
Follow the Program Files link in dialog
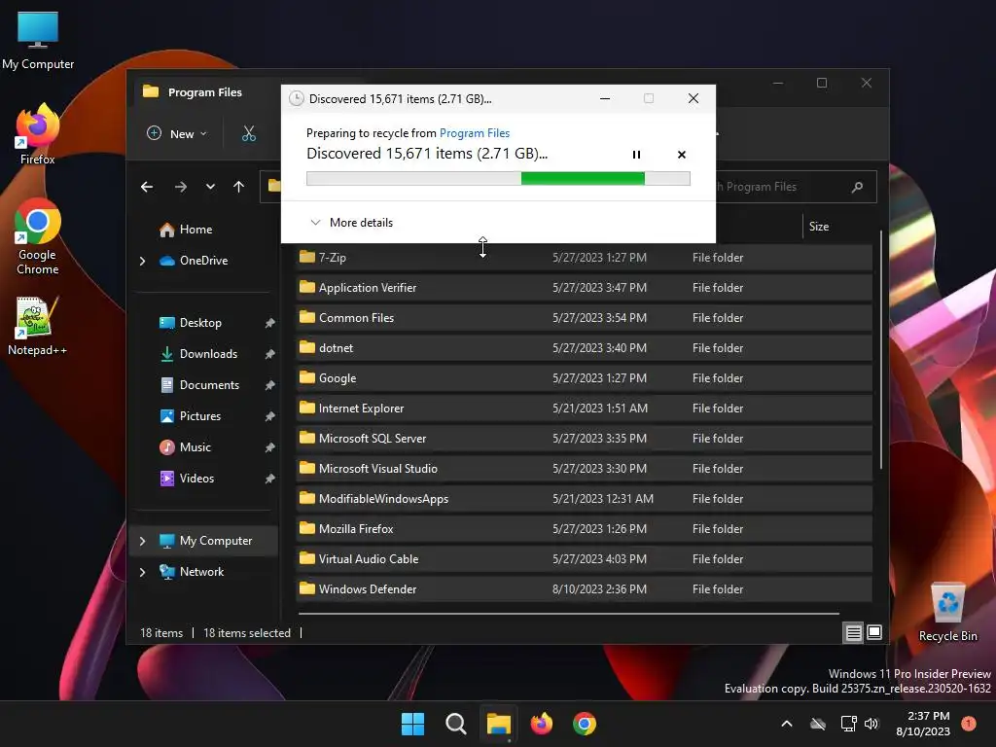coord(475,132)
